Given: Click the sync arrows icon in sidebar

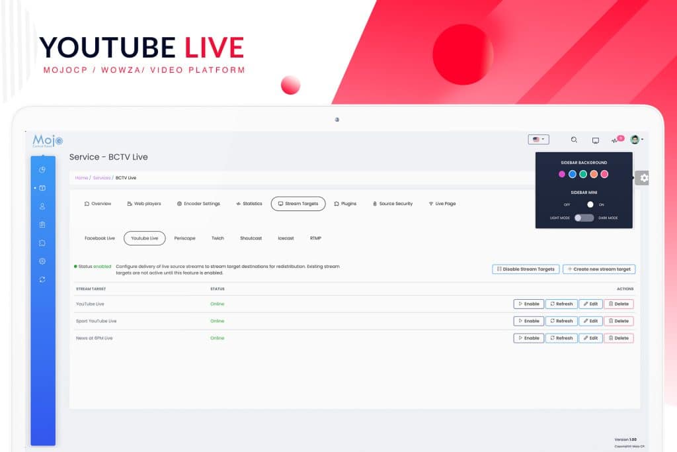Looking at the screenshot, I should coord(42,279).
